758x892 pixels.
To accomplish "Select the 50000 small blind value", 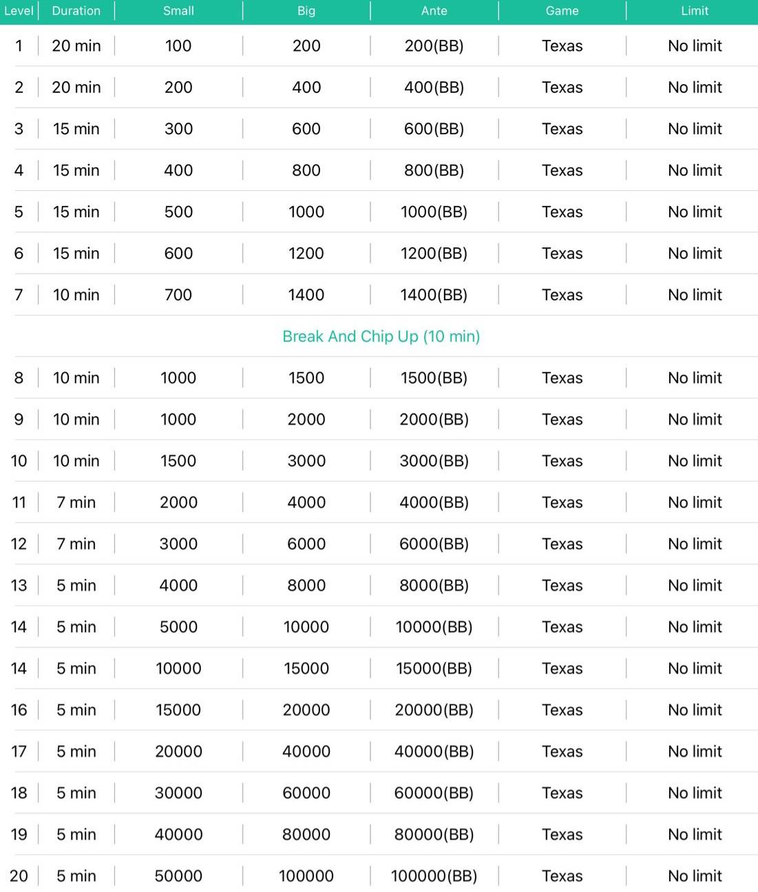I will (178, 876).
